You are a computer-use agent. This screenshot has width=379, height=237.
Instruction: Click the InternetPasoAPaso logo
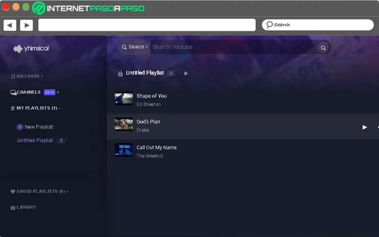89,8
